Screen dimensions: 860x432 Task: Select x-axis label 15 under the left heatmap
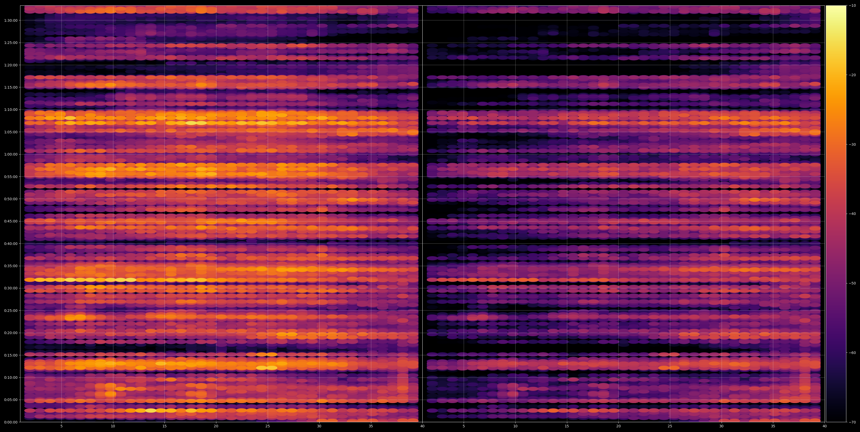tap(164, 426)
